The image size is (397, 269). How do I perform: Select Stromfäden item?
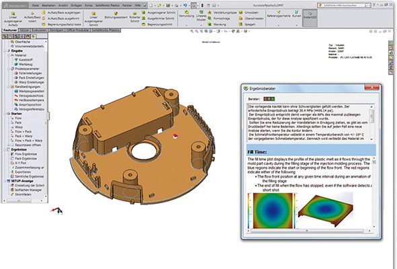coord(21,194)
